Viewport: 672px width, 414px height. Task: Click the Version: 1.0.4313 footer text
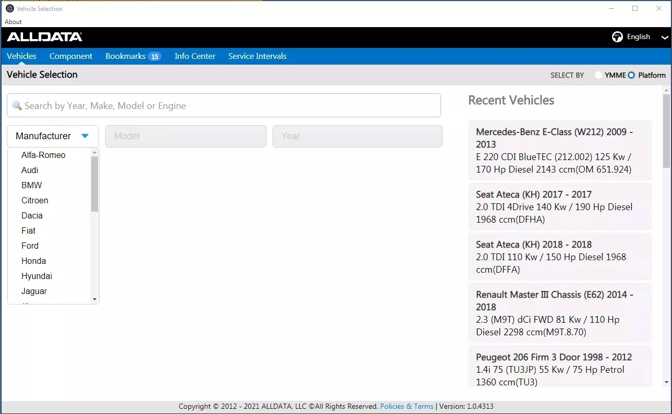466,406
